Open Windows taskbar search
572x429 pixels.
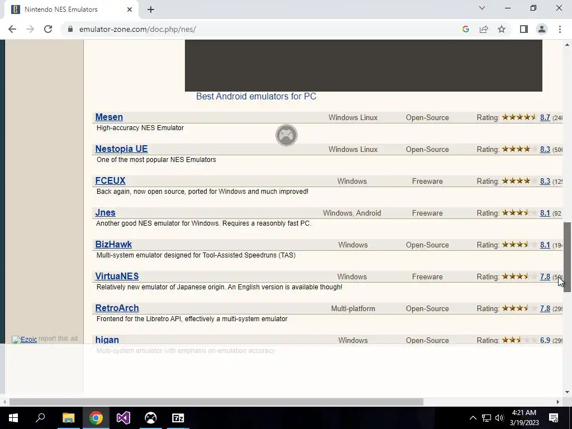(40, 418)
